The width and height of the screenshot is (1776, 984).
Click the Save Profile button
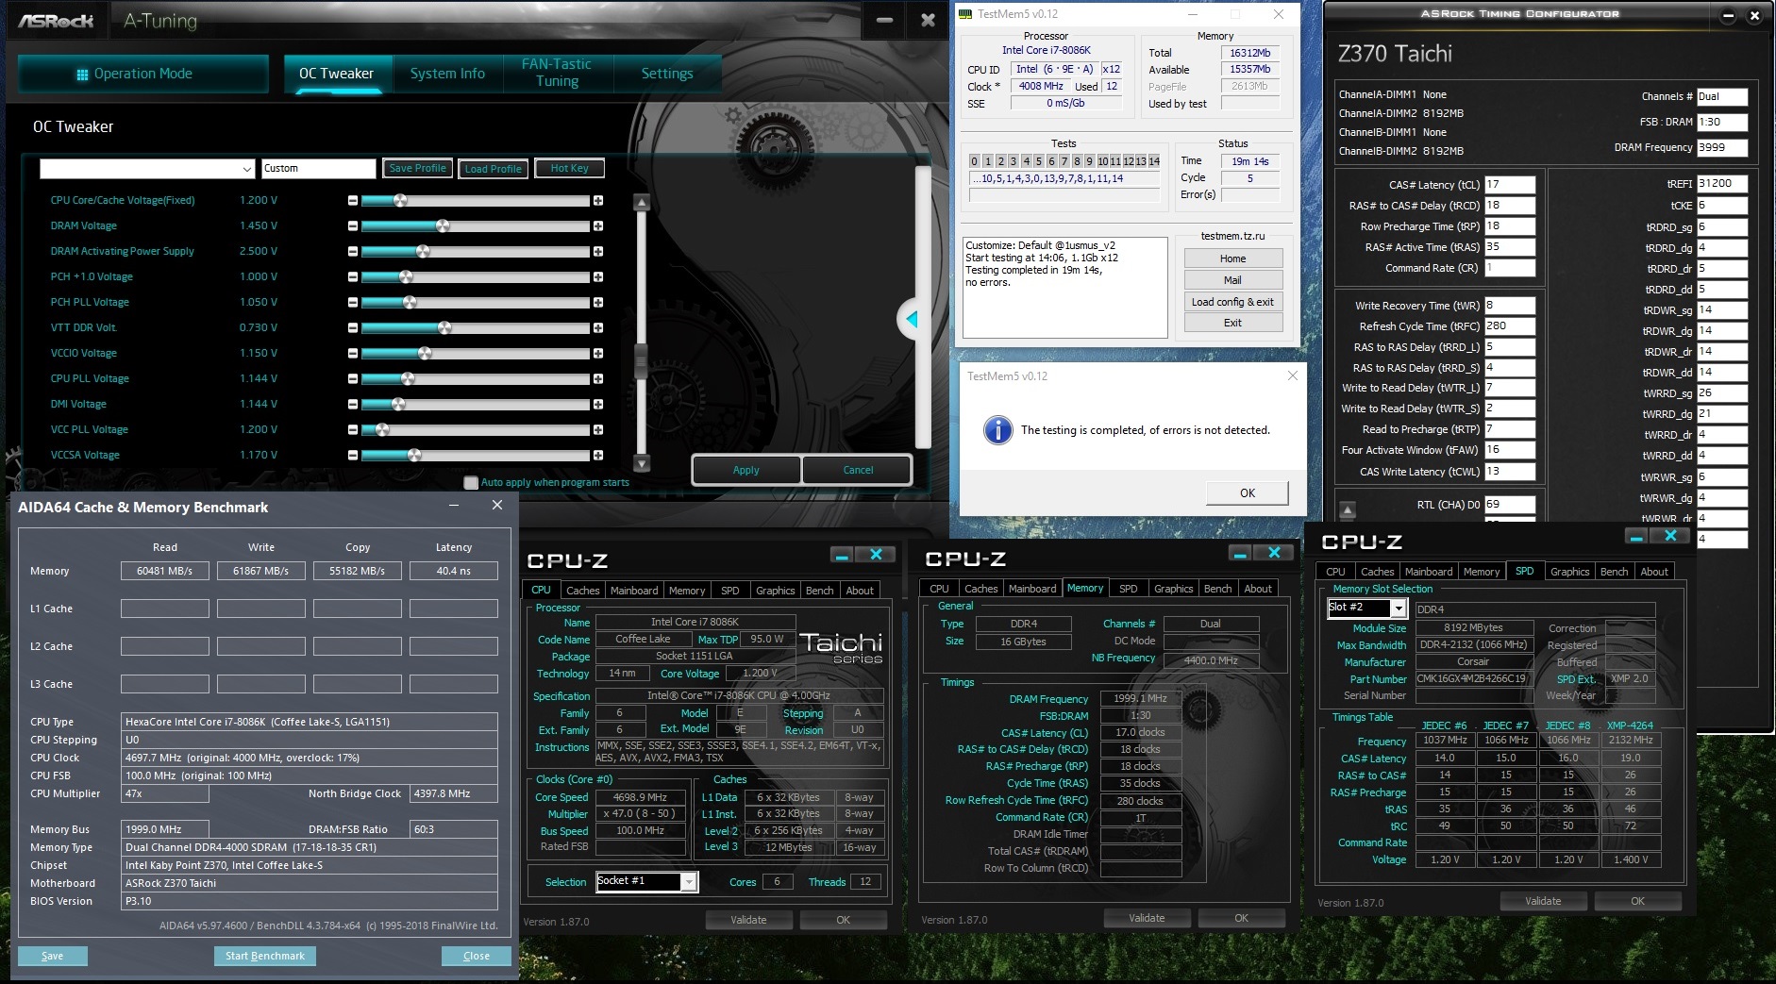tap(417, 168)
